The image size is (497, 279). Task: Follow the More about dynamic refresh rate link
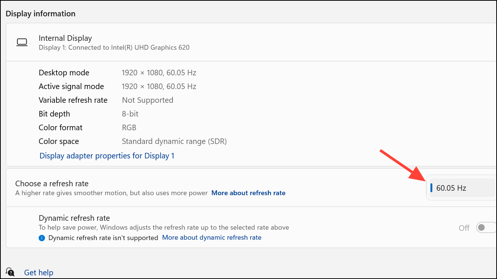tap(212, 237)
